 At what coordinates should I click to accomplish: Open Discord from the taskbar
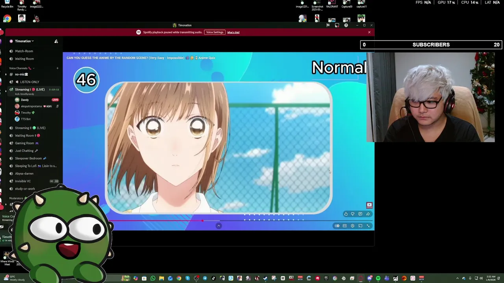(x=369, y=278)
